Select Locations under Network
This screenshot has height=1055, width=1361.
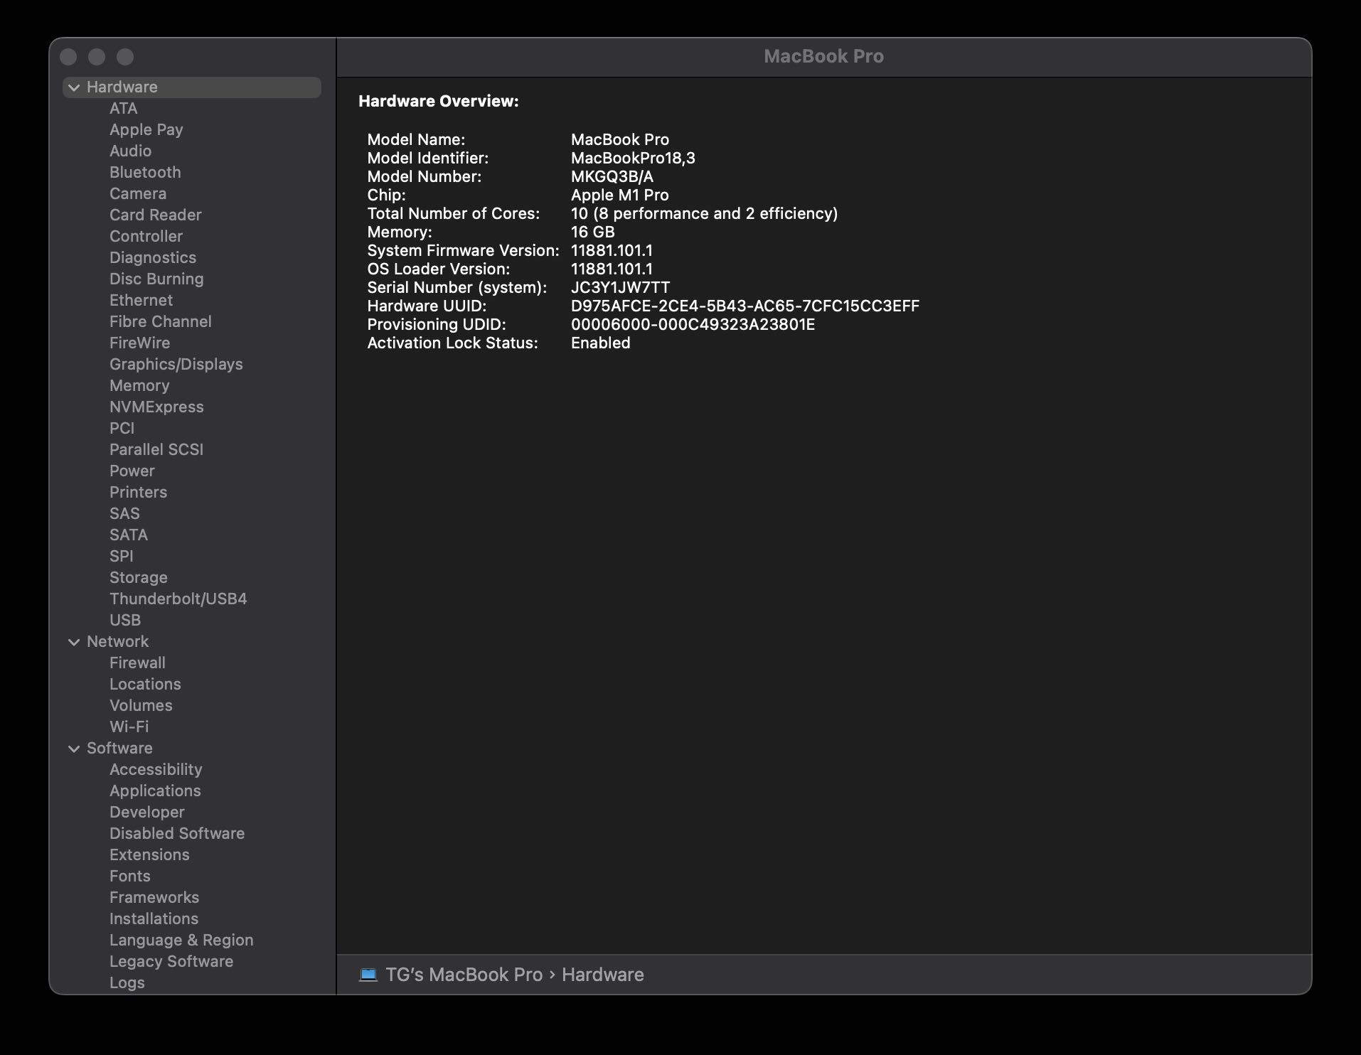pyautogui.click(x=145, y=685)
